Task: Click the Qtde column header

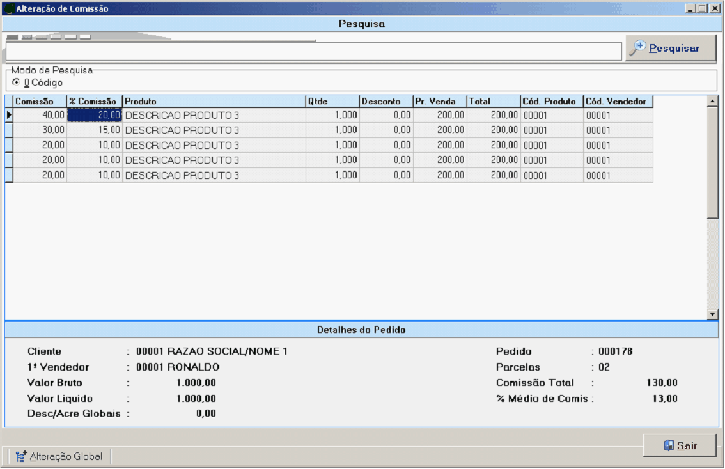Action: (332, 102)
